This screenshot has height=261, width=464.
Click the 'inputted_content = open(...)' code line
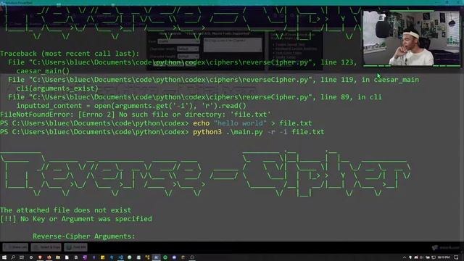[x=131, y=106]
